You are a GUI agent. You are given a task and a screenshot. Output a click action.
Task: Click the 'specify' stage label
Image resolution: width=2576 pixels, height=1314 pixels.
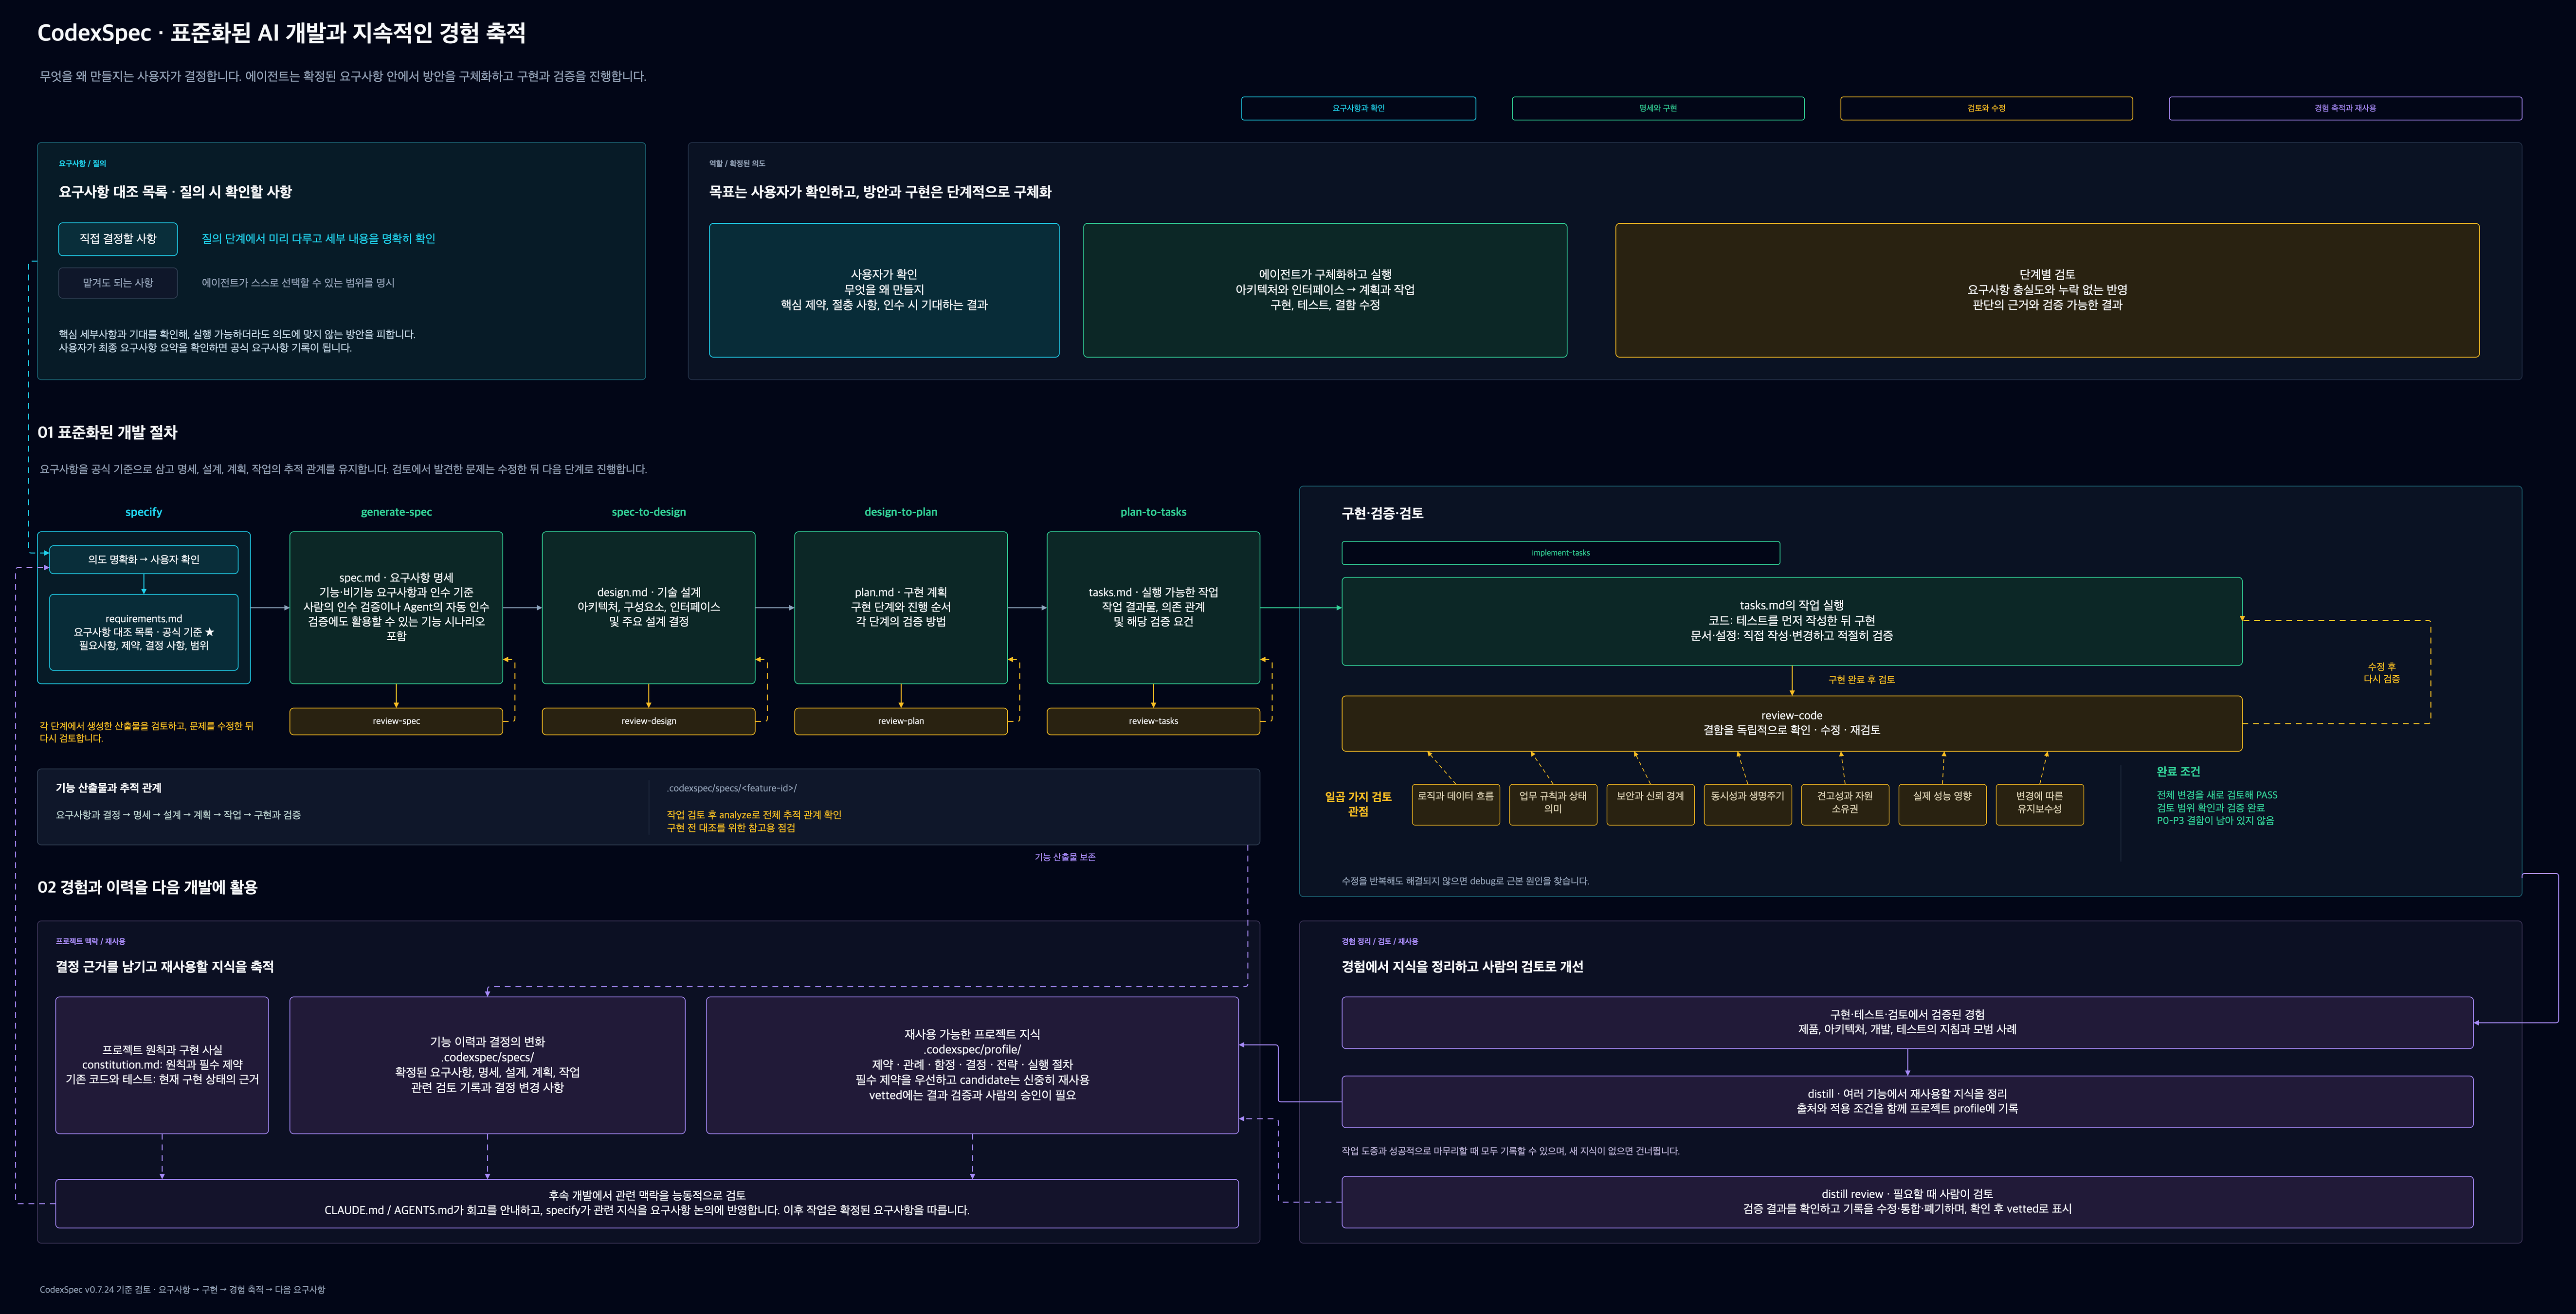tap(144, 512)
